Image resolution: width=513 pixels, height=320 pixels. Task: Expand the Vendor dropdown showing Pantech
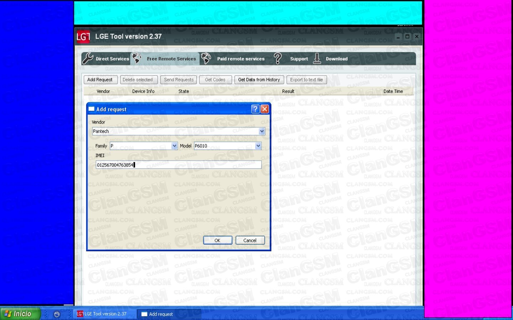pos(262,131)
